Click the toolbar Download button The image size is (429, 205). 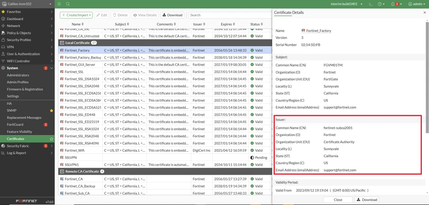[x=173, y=15]
